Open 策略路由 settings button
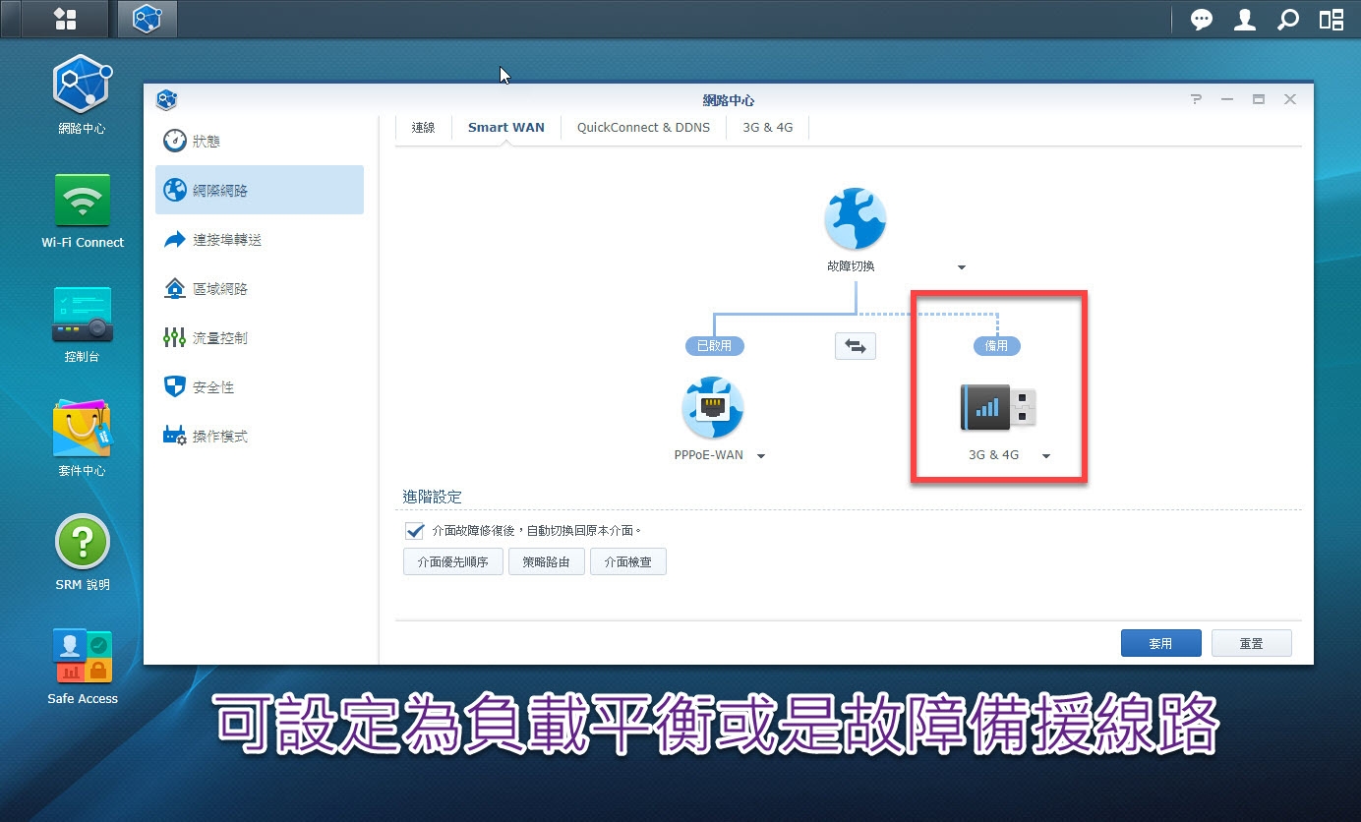 click(x=547, y=562)
